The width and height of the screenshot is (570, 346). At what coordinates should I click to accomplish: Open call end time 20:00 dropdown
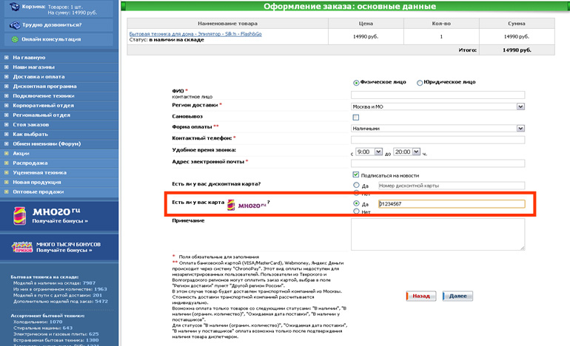point(407,152)
